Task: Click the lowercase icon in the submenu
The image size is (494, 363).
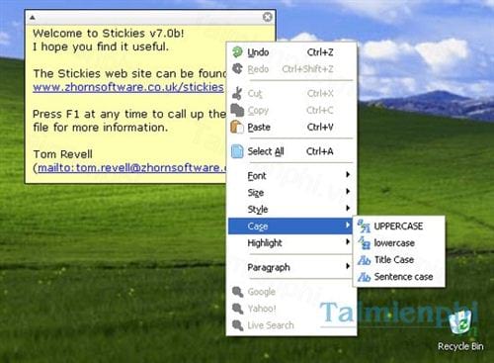Action: (364, 243)
